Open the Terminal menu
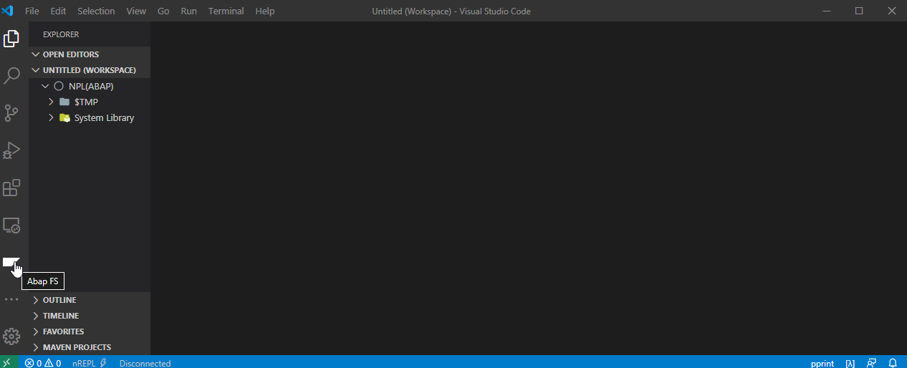907x368 pixels. 226,11
